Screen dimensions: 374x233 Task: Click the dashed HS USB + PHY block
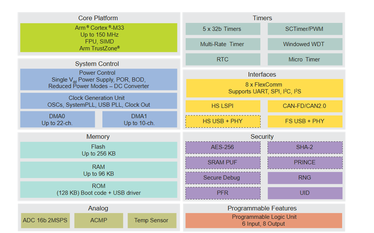pos(223,121)
